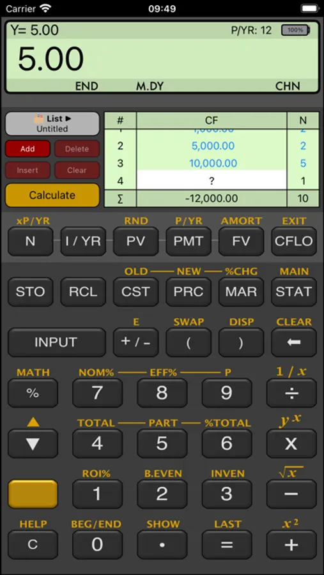Tap the PMT key
Viewport: 324px width, 575px height.
pos(189,241)
